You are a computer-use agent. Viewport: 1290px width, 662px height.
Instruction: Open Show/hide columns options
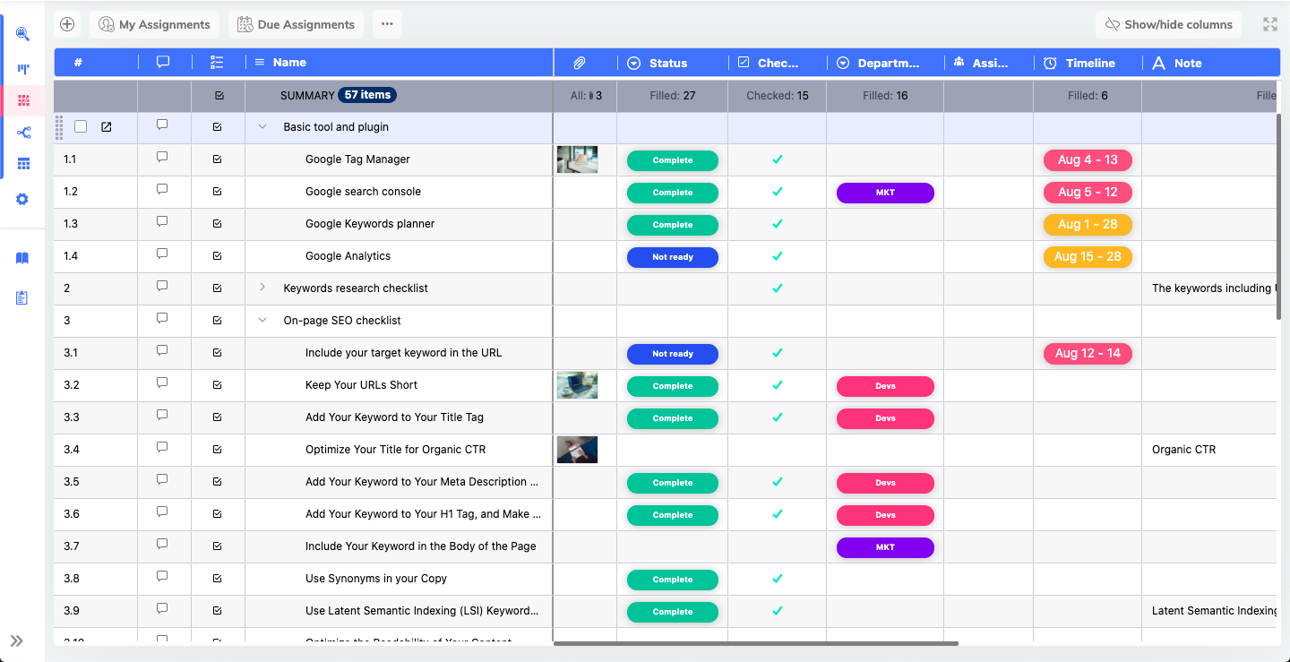click(1169, 24)
